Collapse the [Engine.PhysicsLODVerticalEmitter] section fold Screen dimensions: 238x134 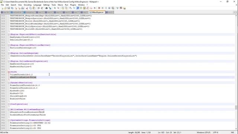tap(9, 45)
